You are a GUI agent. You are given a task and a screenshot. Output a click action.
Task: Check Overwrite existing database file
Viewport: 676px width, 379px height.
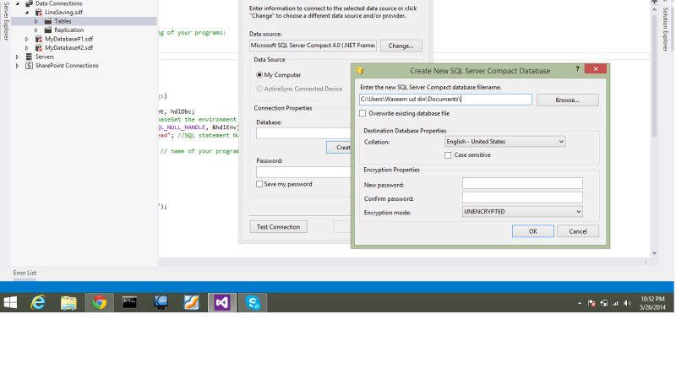click(x=363, y=113)
